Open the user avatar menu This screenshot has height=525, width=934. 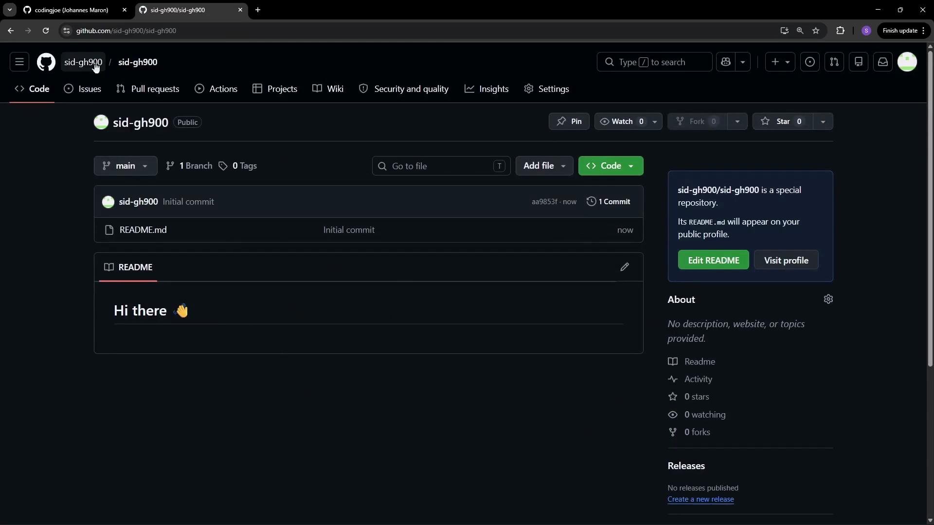pos(907,62)
